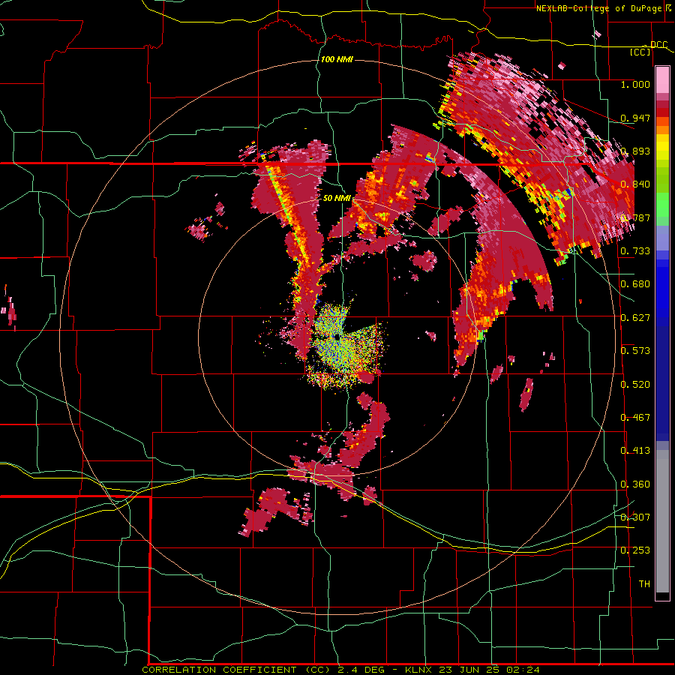Click the 100 NMI range ring label
The width and height of the screenshot is (675, 675).
click(337, 59)
